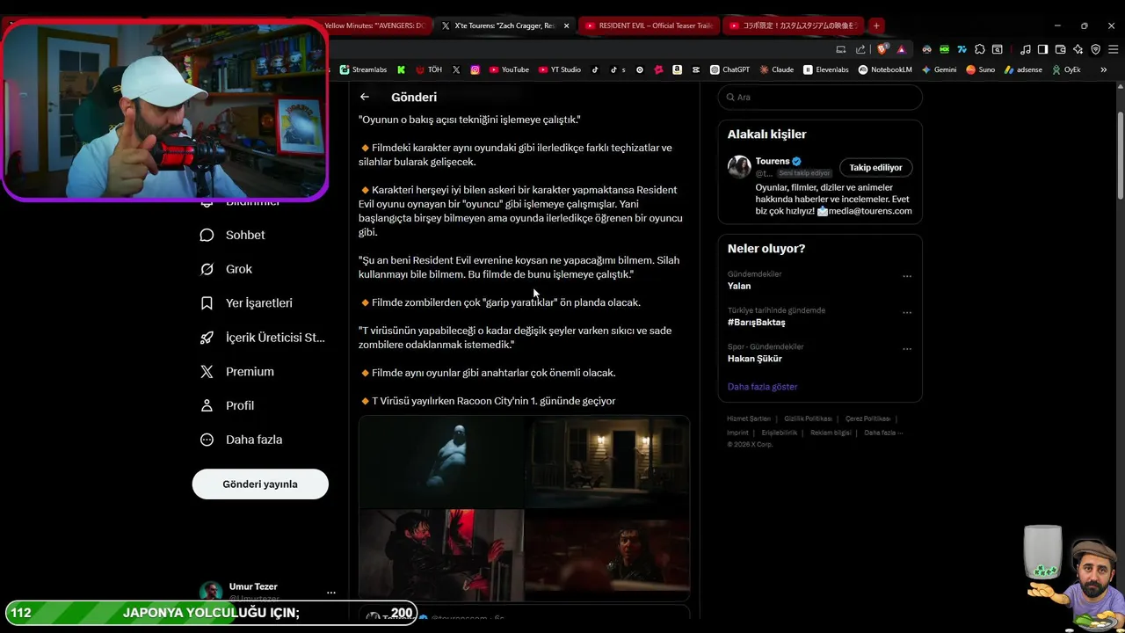Open Grok from the sidebar
1125x633 pixels.
pos(226,269)
